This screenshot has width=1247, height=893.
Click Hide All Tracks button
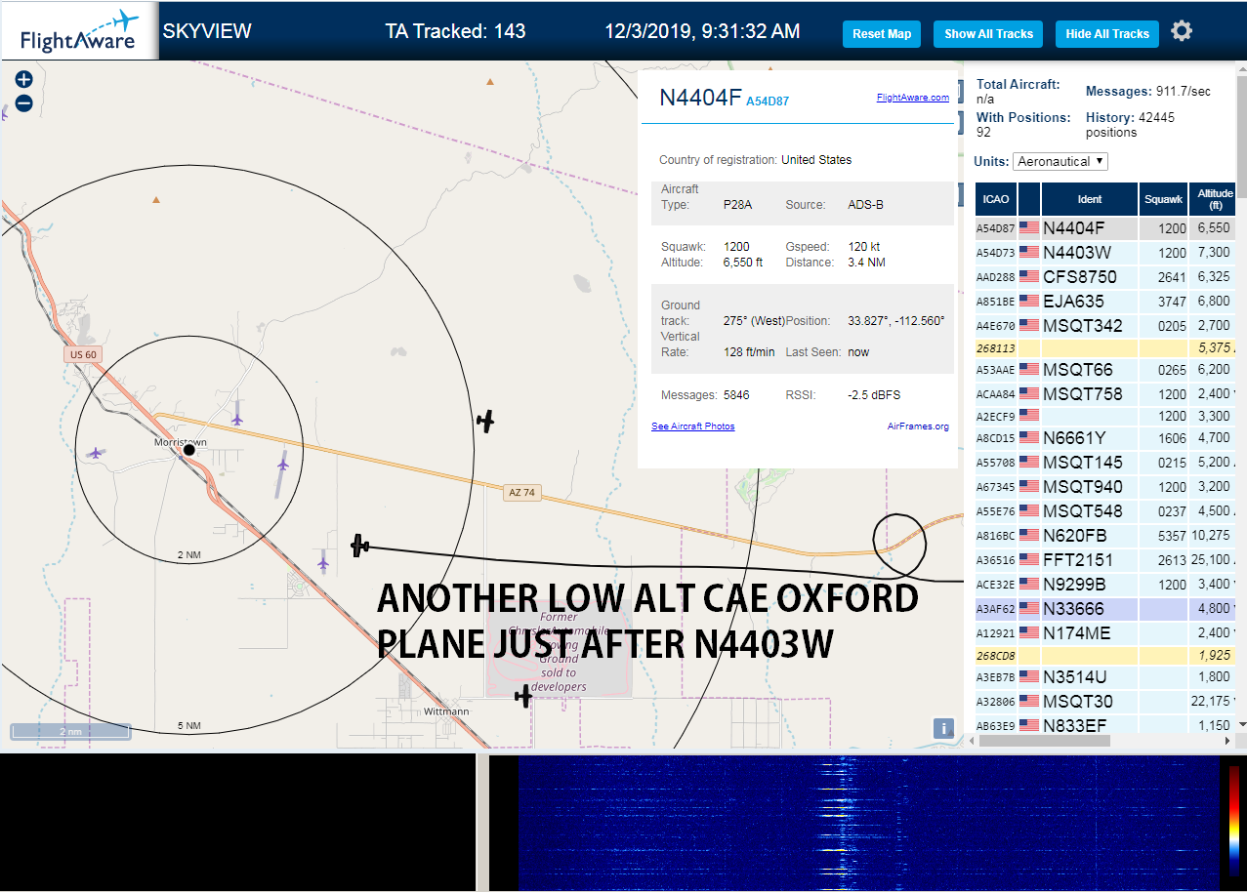coord(1107,34)
